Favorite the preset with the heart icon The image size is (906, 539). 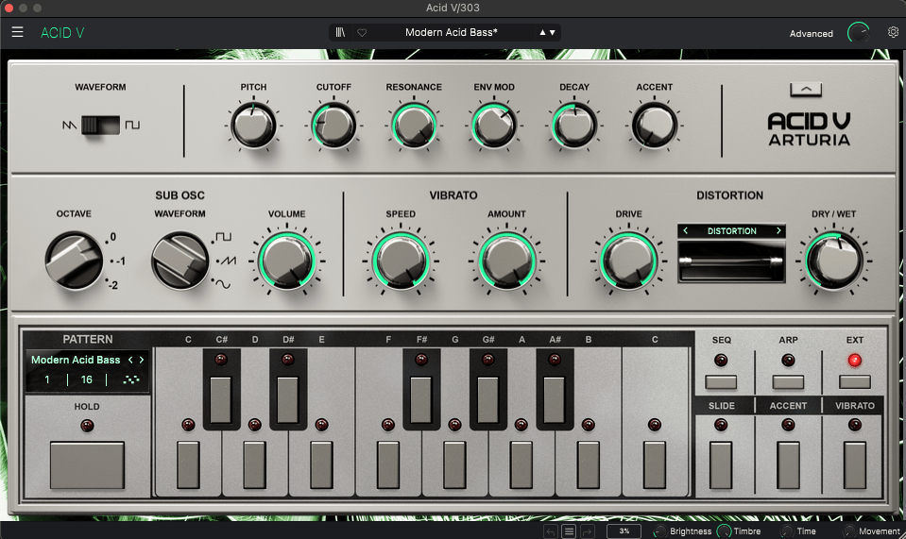[x=361, y=32]
